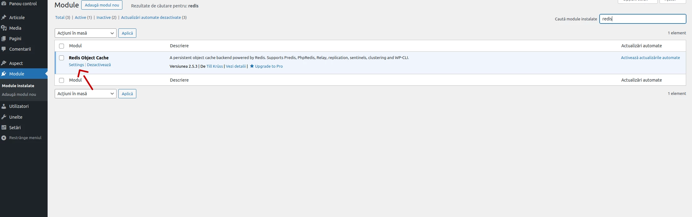This screenshot has width=692, height=217.
Task: Click the Unelte wrench icon
Action: (x=4, y=117)
